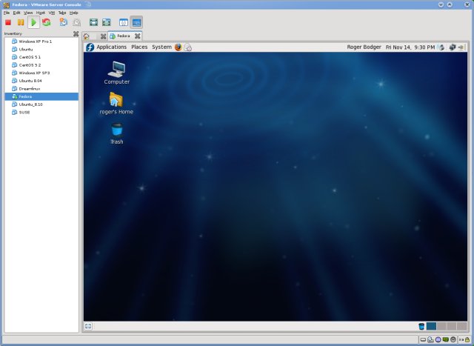Switch to the second workspace
The image size is (474, 346).
click(x=441, y=326)
